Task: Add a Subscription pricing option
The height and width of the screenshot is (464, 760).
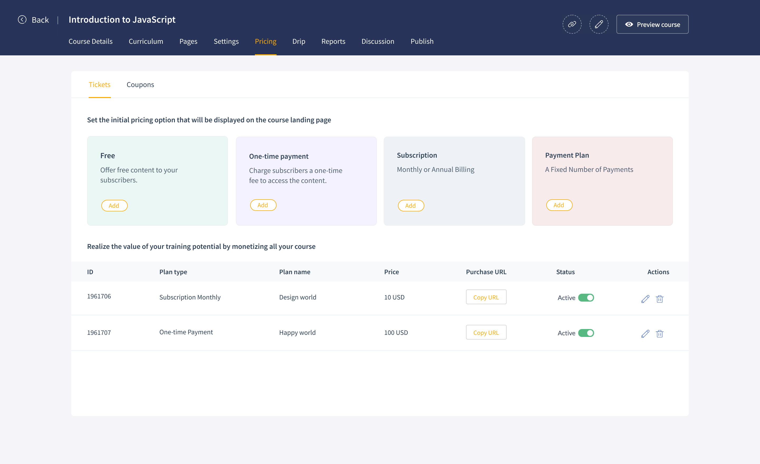Action: 411,205
